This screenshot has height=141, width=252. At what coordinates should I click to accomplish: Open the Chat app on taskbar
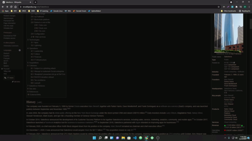click(117, 138)
